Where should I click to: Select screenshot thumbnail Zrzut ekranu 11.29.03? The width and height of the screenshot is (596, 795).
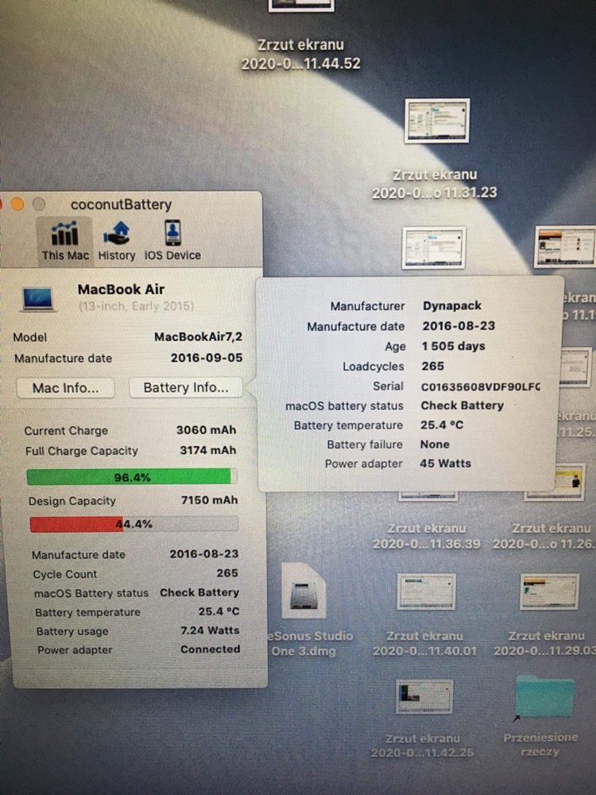pos(549,591)
